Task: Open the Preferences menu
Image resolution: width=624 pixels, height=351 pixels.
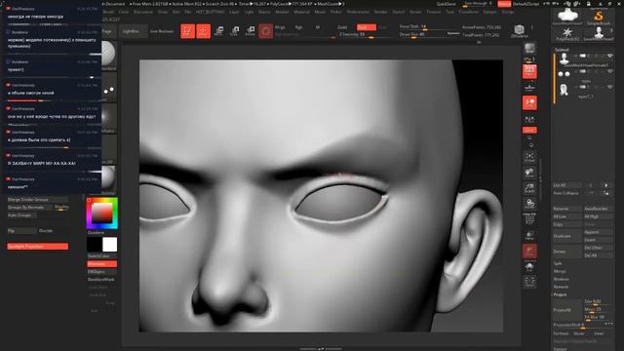Action: (x=358, y=12)
